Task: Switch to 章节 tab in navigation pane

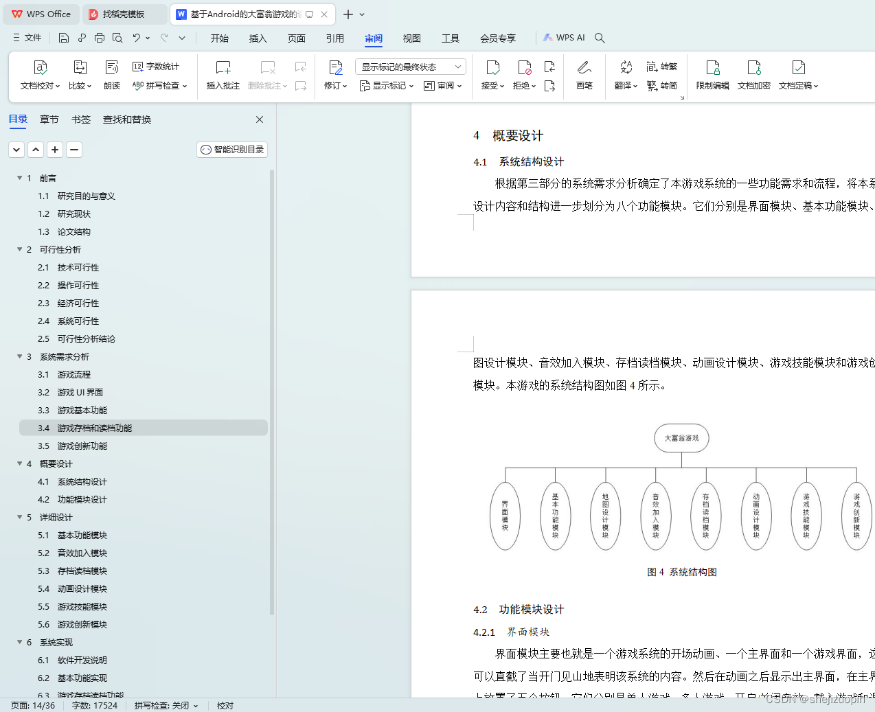Action: (x=49, y=119)
